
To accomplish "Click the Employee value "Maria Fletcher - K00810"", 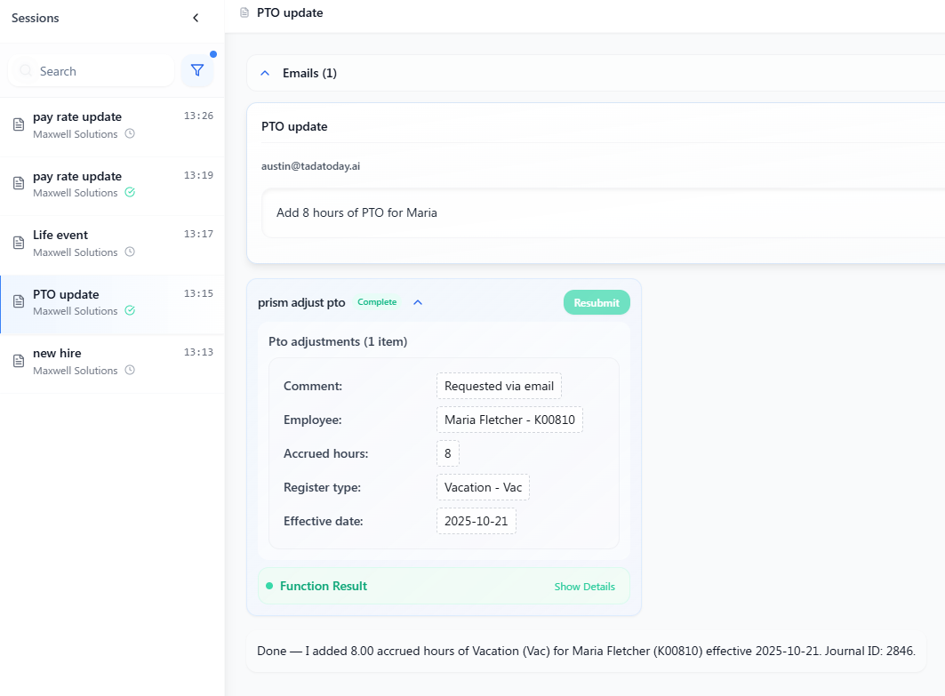I will 510,420.
